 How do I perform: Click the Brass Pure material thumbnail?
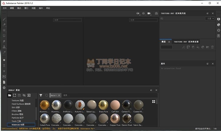point(104,106)
